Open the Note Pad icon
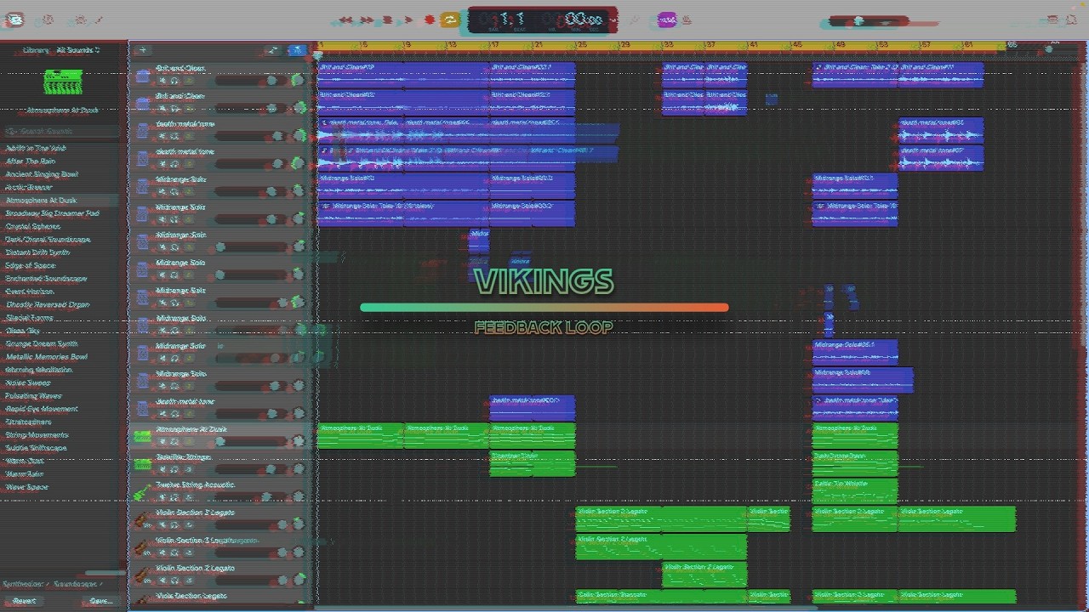This screenshot has height=612, width=1089. 1052,20
